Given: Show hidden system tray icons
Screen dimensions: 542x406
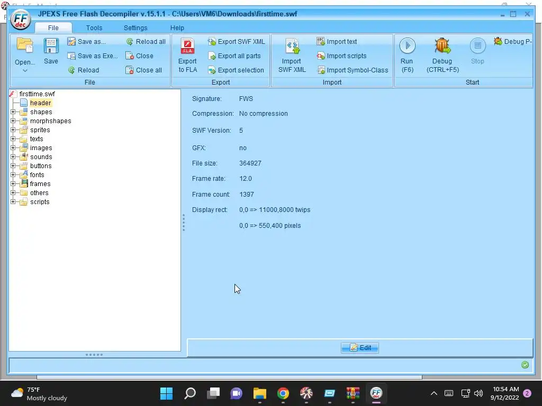Looking at the screenshot, I should (x=434, y=393).
